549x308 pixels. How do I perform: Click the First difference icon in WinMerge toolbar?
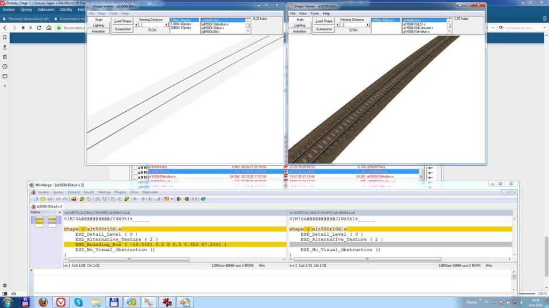pos(113,199)
